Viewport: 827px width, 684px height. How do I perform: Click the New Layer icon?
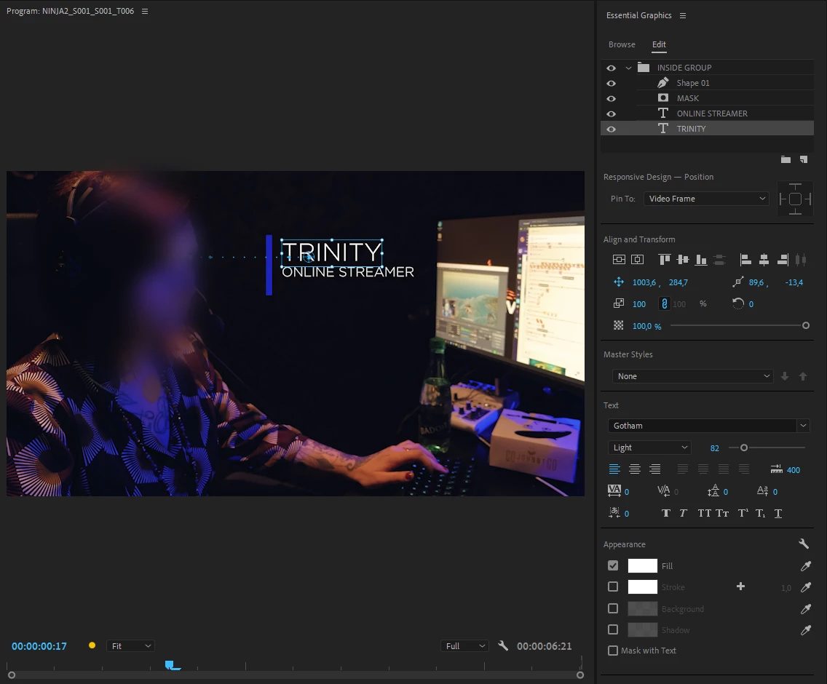(x=803, y=159)
